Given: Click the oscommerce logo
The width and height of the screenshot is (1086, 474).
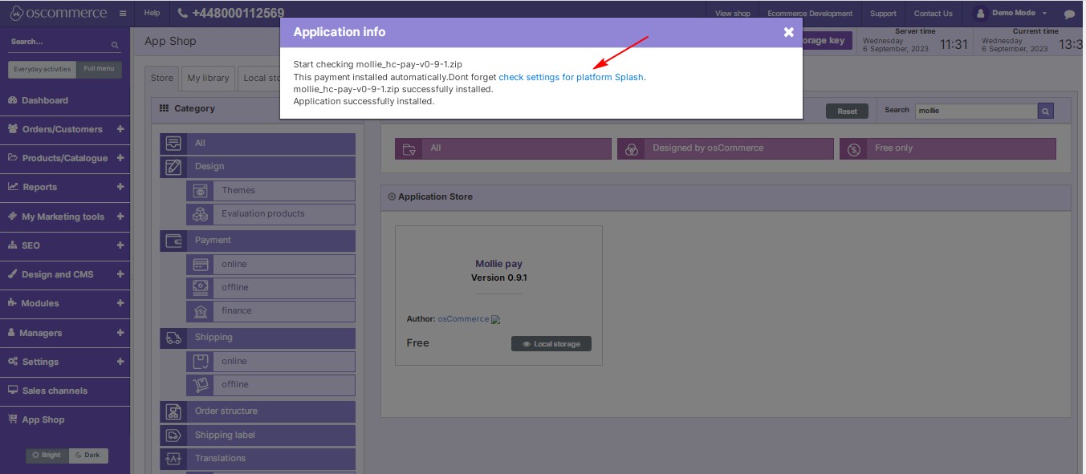Looking at the screenshot, I should coord(57,14).
